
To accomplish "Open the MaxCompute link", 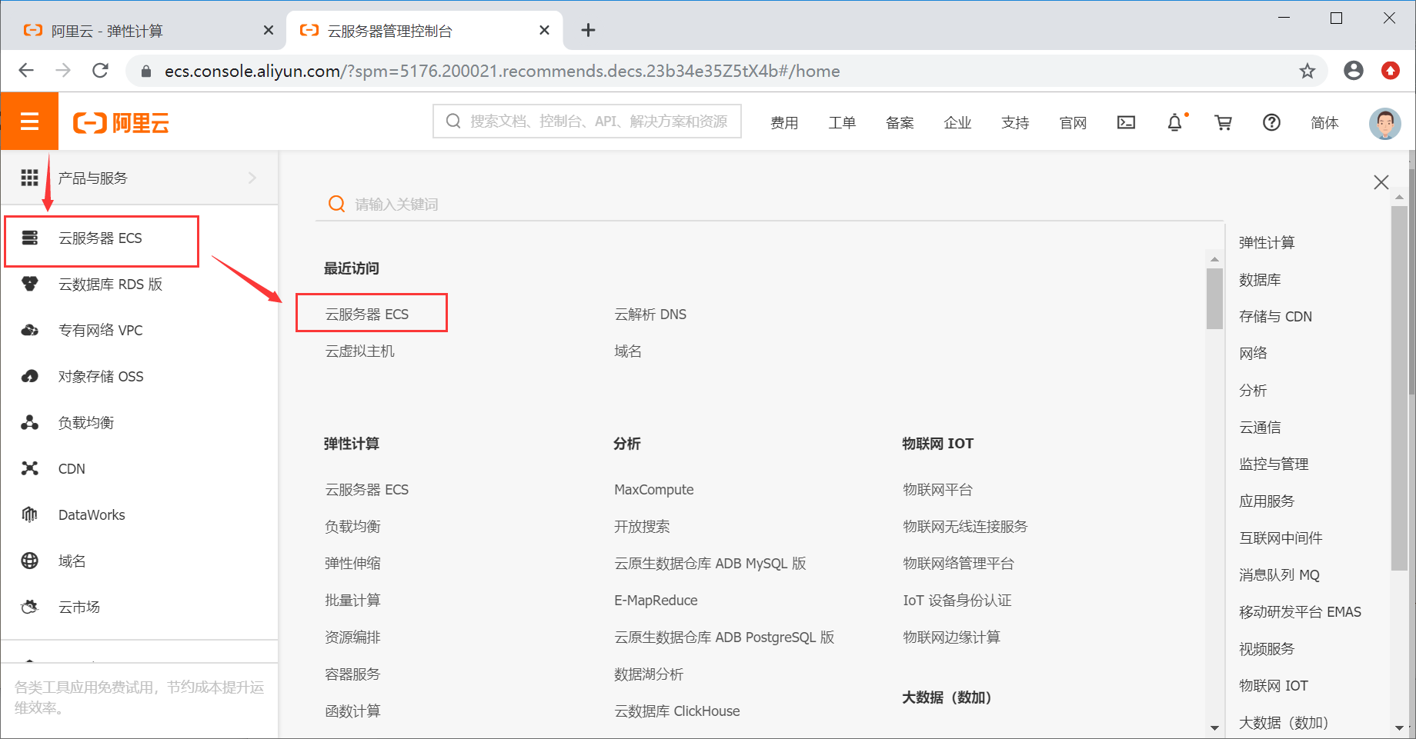I will click(x=653, y=489).
